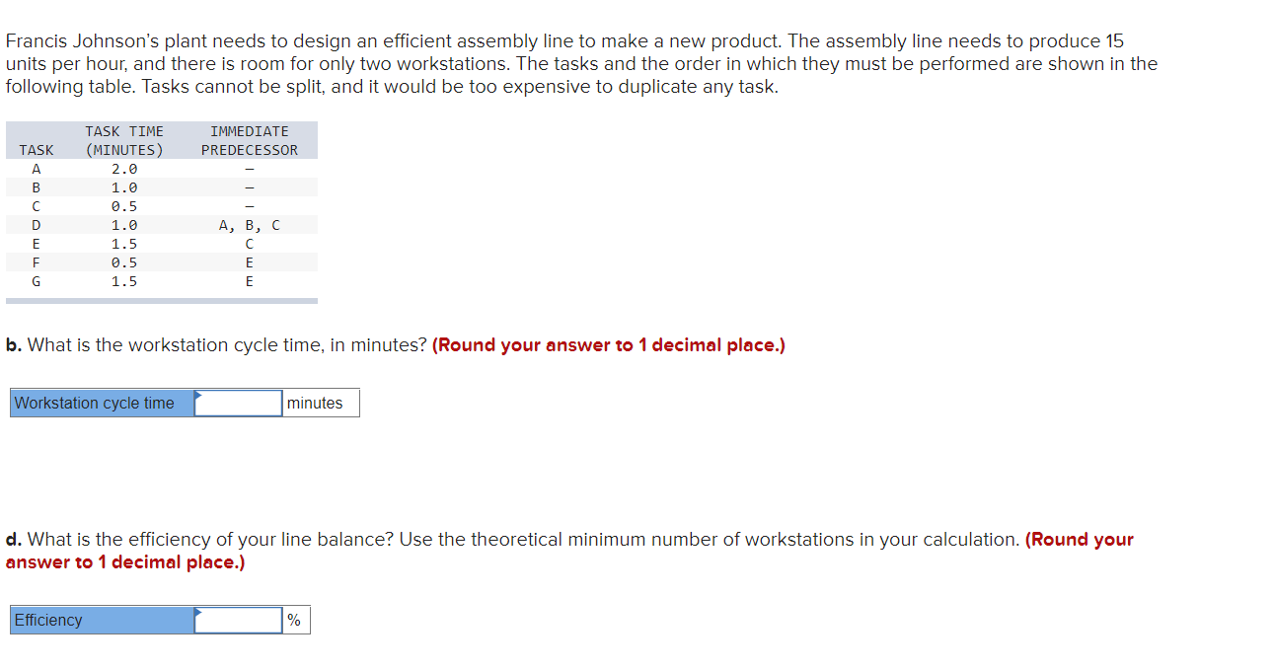Click the 'minutes' unit cell
Image resolution: width=1274 pixels, height=670 pixels.
pyautogui.click(x=321, y=403)
